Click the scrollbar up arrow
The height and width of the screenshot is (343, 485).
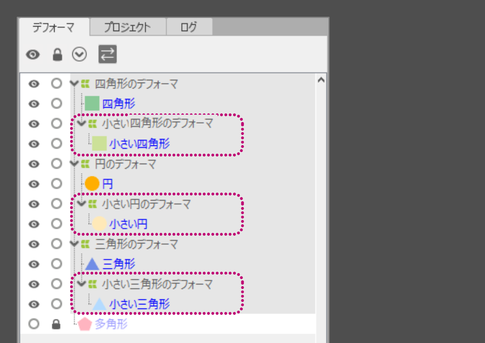point(321,80)
